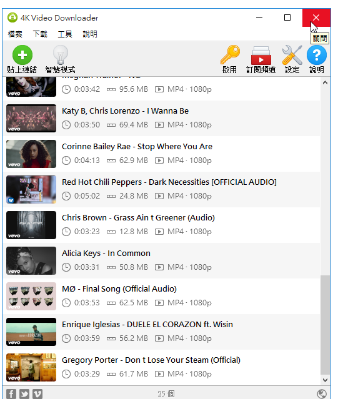Click the file size icon in Enrique Iglesias row

(111, 338)
